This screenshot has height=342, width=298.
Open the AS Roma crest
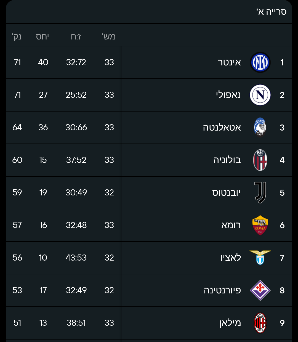[260, 225]
